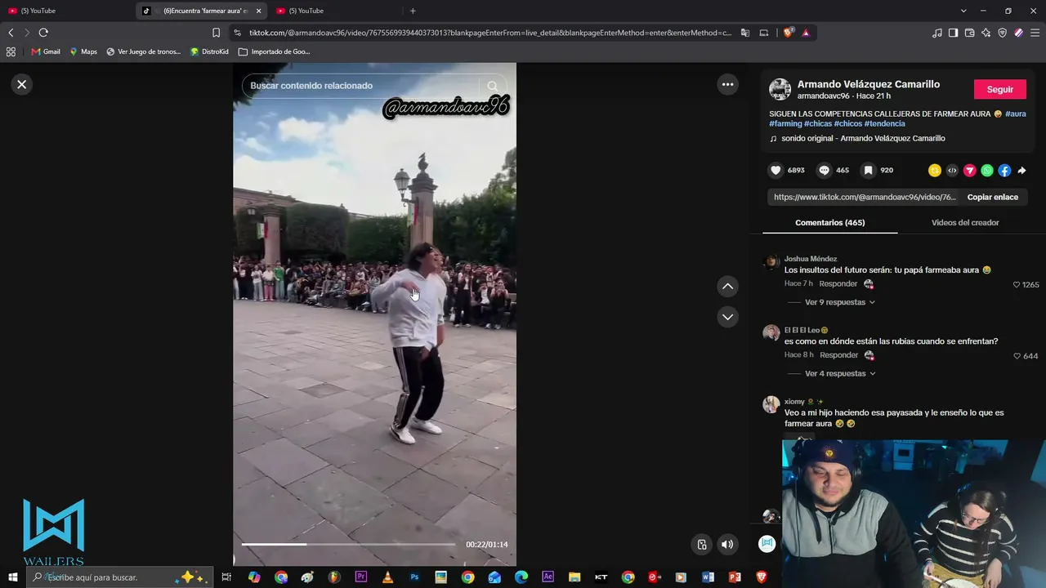Open the Windows Start menu

click(x=13, y=577)
